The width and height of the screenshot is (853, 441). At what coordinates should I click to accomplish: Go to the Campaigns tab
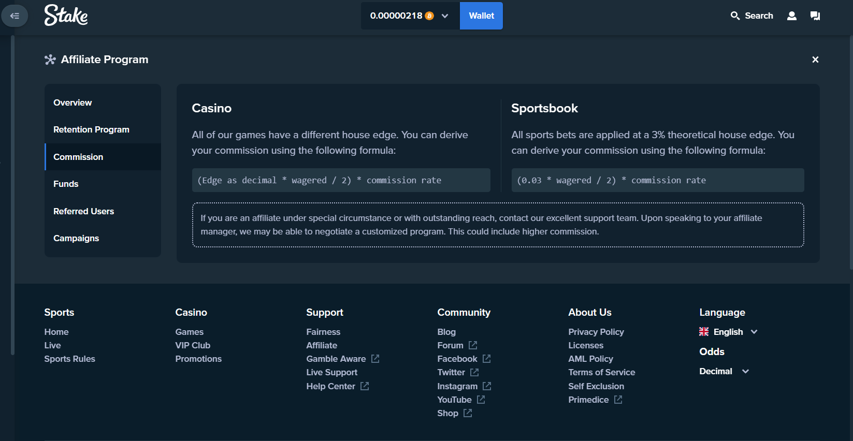point(76,238)
